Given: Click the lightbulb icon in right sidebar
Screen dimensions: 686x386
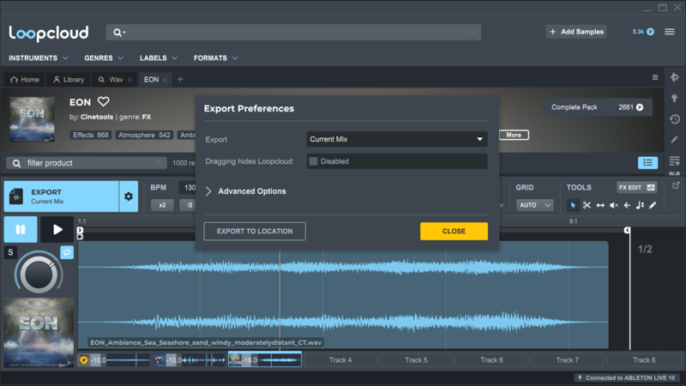Looking at the screenshot, I should pos(675,99).
